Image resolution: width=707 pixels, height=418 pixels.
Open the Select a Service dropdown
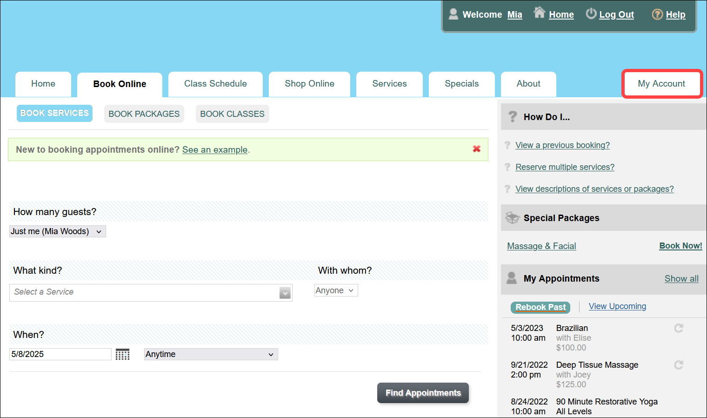[151, 292]
